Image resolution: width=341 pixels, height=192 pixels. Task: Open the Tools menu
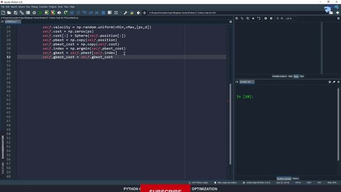coord(60,7)
